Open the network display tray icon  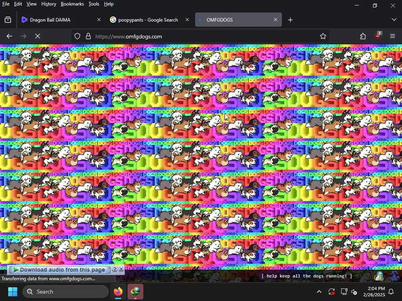click(x=344, y=292)
